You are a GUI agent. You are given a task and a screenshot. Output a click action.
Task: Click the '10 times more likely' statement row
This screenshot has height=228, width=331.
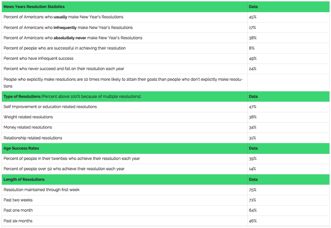[165, 83]
